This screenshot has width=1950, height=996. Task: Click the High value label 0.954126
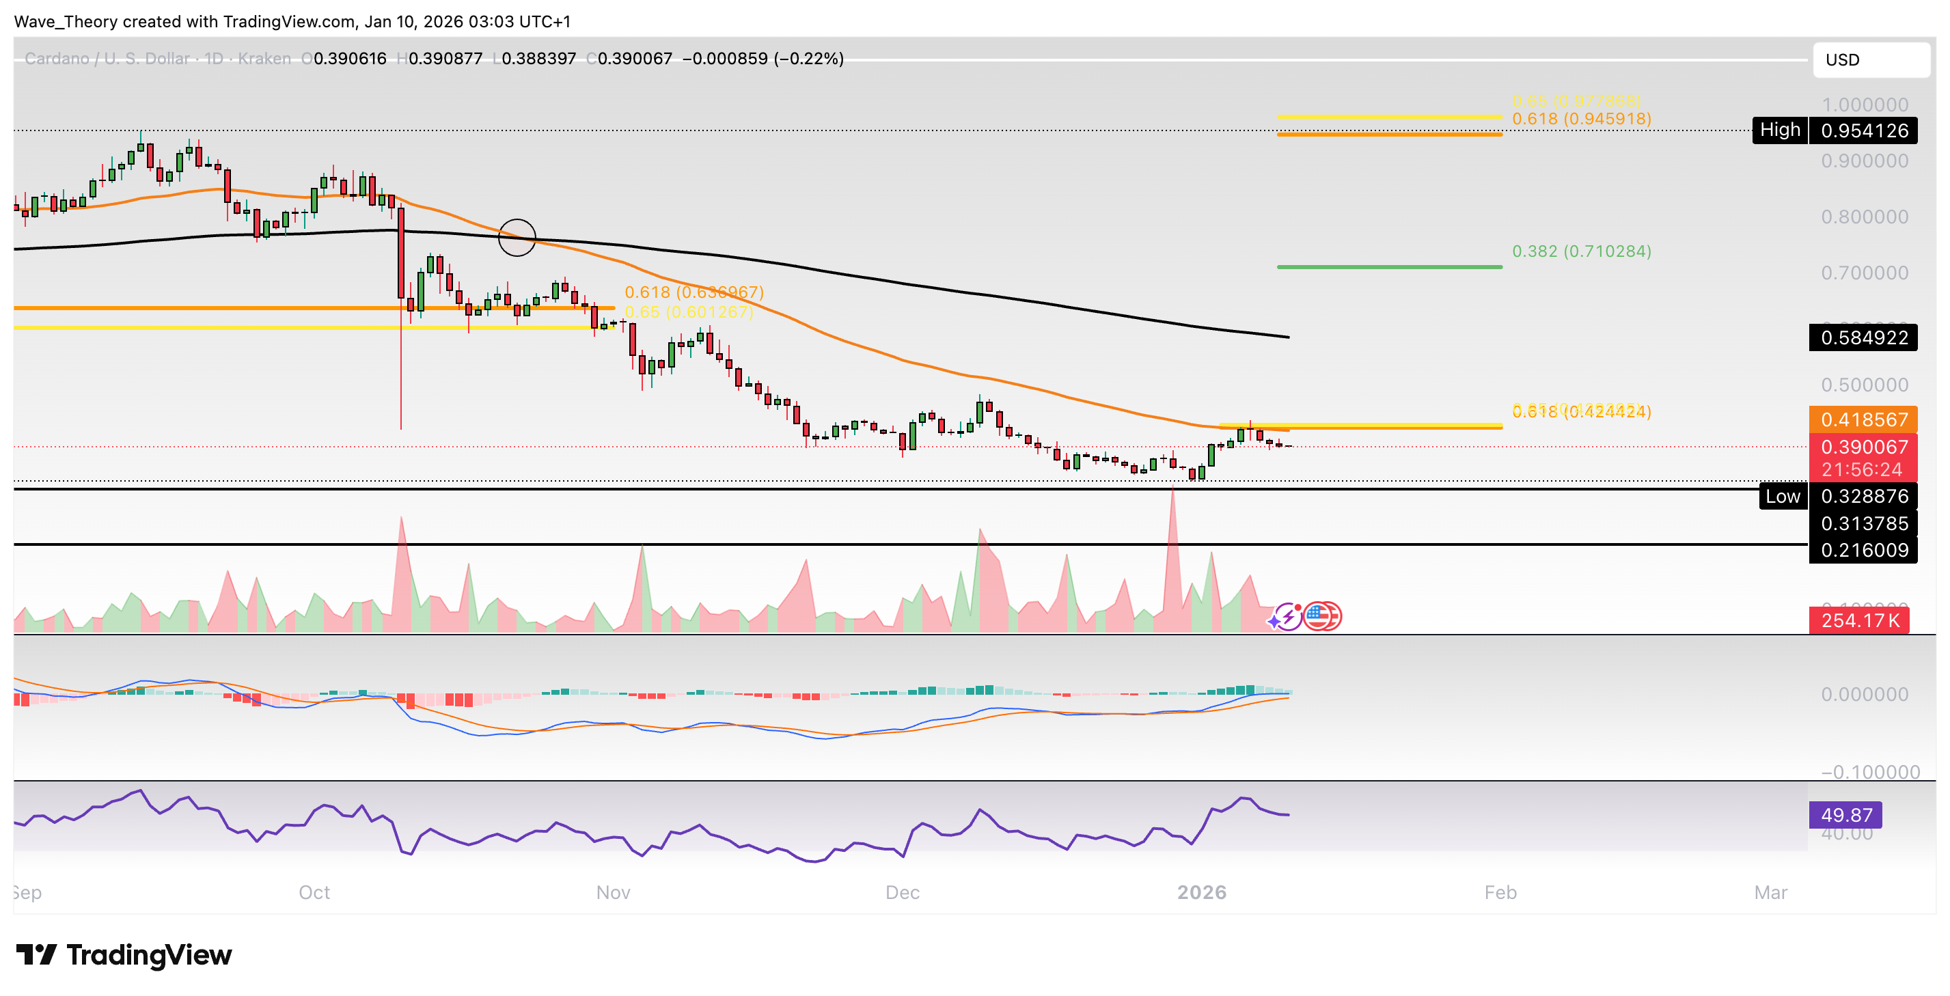[1862, 130]
